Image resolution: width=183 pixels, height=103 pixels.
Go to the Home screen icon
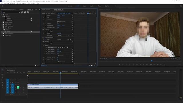(3, 6)
